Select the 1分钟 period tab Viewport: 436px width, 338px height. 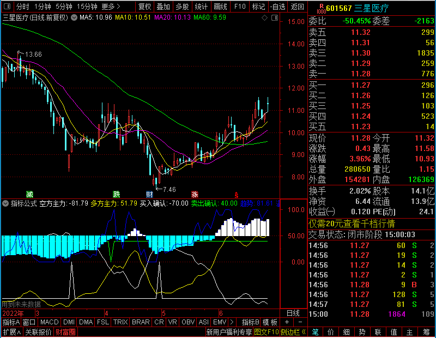click(x=43, y=7)
